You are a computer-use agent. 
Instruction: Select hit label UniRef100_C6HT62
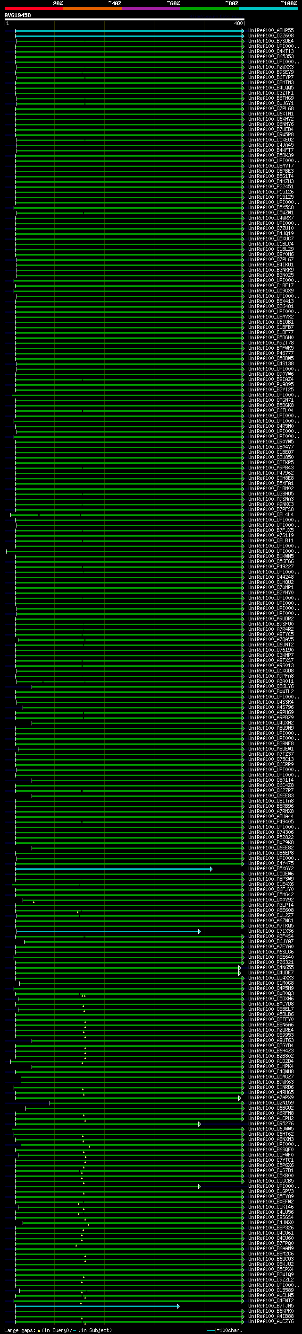[271, 1134]
